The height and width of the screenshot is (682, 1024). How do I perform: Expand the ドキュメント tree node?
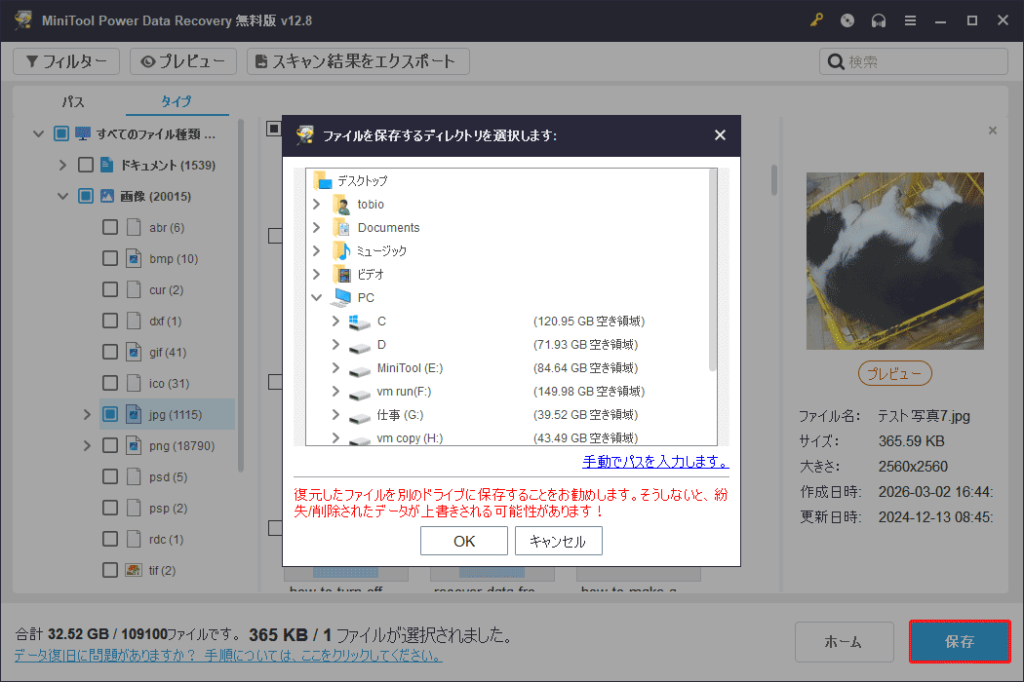coord(62,165)
